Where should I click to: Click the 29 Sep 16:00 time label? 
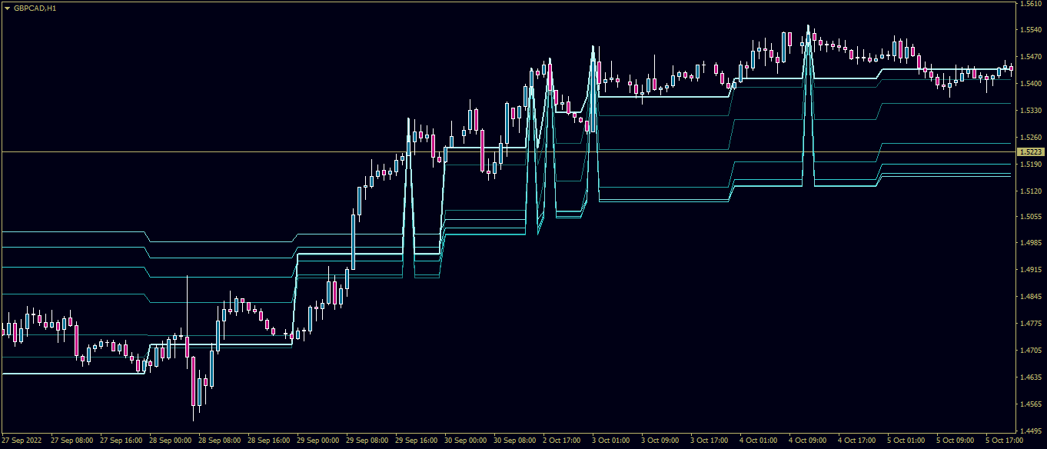point(417,441)
